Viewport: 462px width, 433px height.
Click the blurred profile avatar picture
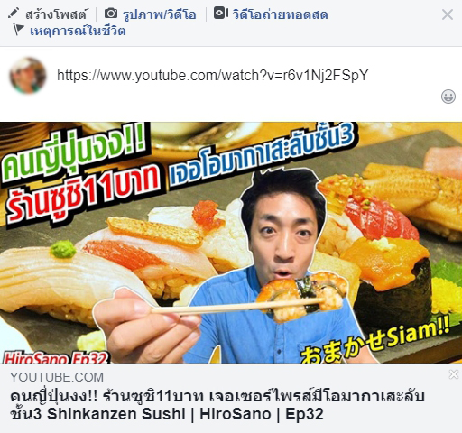(x=28, y=75)
